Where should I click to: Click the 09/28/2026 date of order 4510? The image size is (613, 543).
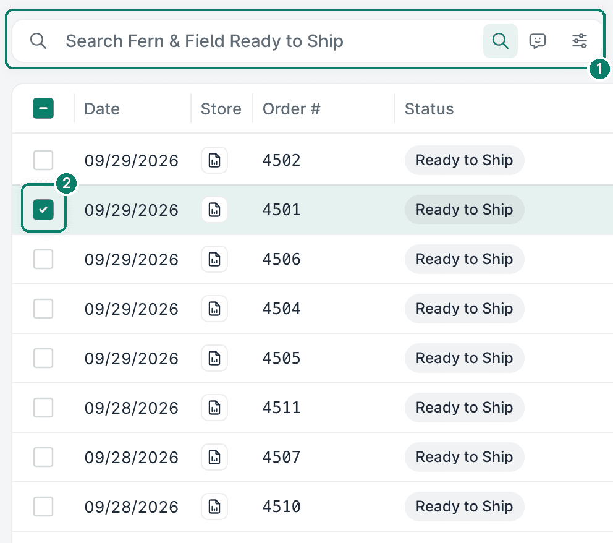pyautogui.click(x=132, y=507)
